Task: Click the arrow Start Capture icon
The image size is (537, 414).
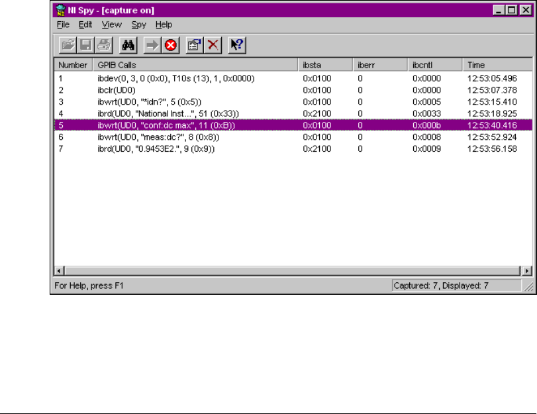Action: click(152, 45)
